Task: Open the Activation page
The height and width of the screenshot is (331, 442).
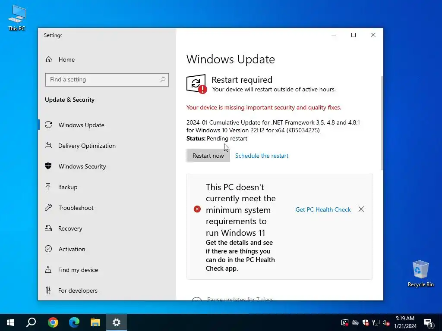Action: pos(107,249)
